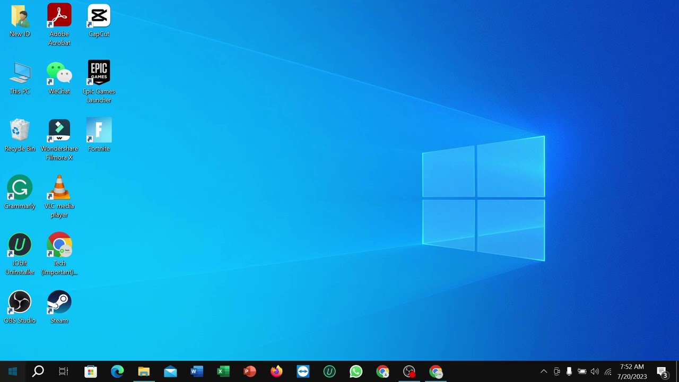Open PowerPoint from the taskbar
The height and width of the screenshot is (382, 679).
[250, 371]
